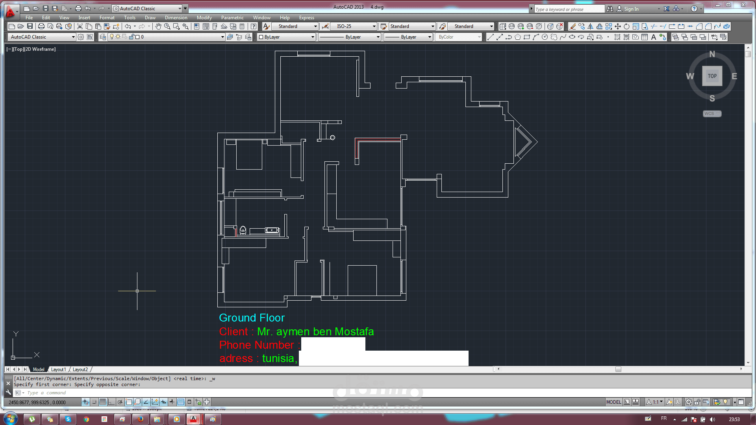
Task: Expand the AutoCAD Classic workspace dropdown
Action: click(x=73, y=37)
